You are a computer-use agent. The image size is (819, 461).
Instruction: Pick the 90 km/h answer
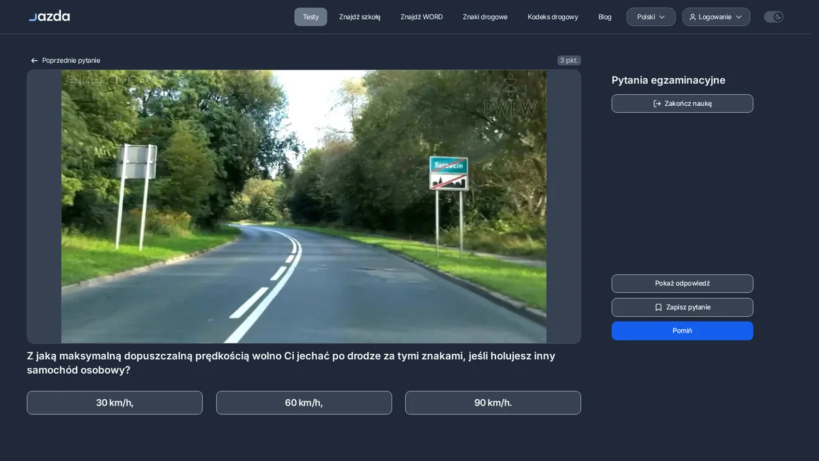(x=493, y=403)
